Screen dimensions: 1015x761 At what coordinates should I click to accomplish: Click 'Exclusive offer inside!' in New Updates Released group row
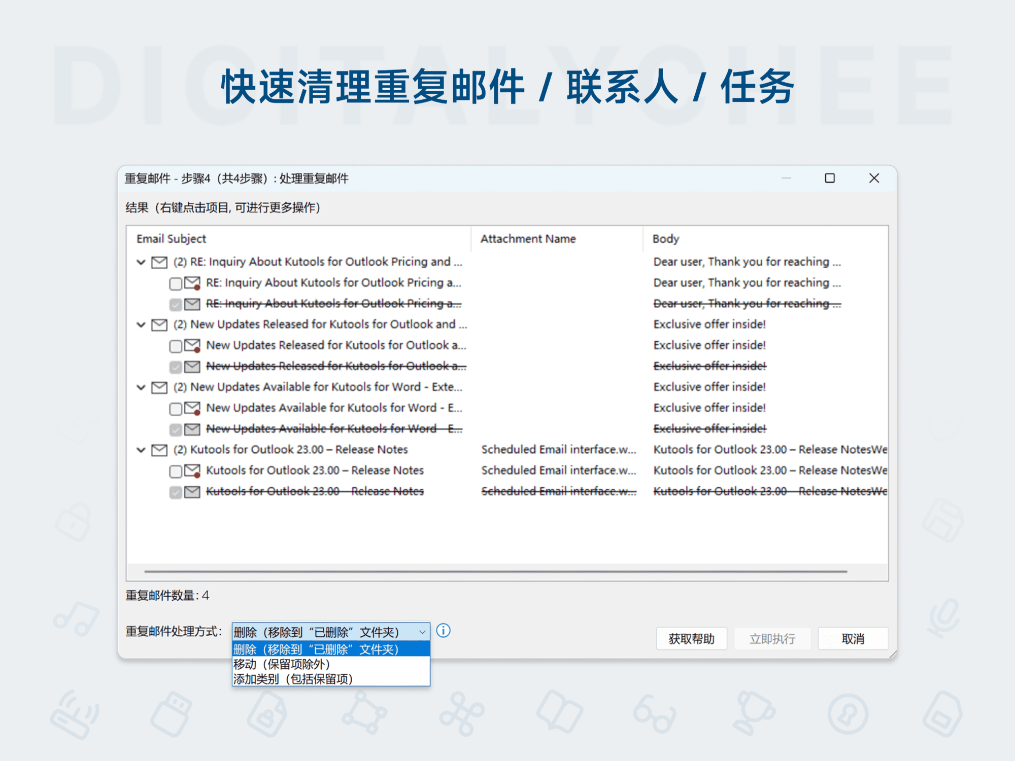click(x=709, y=324)
